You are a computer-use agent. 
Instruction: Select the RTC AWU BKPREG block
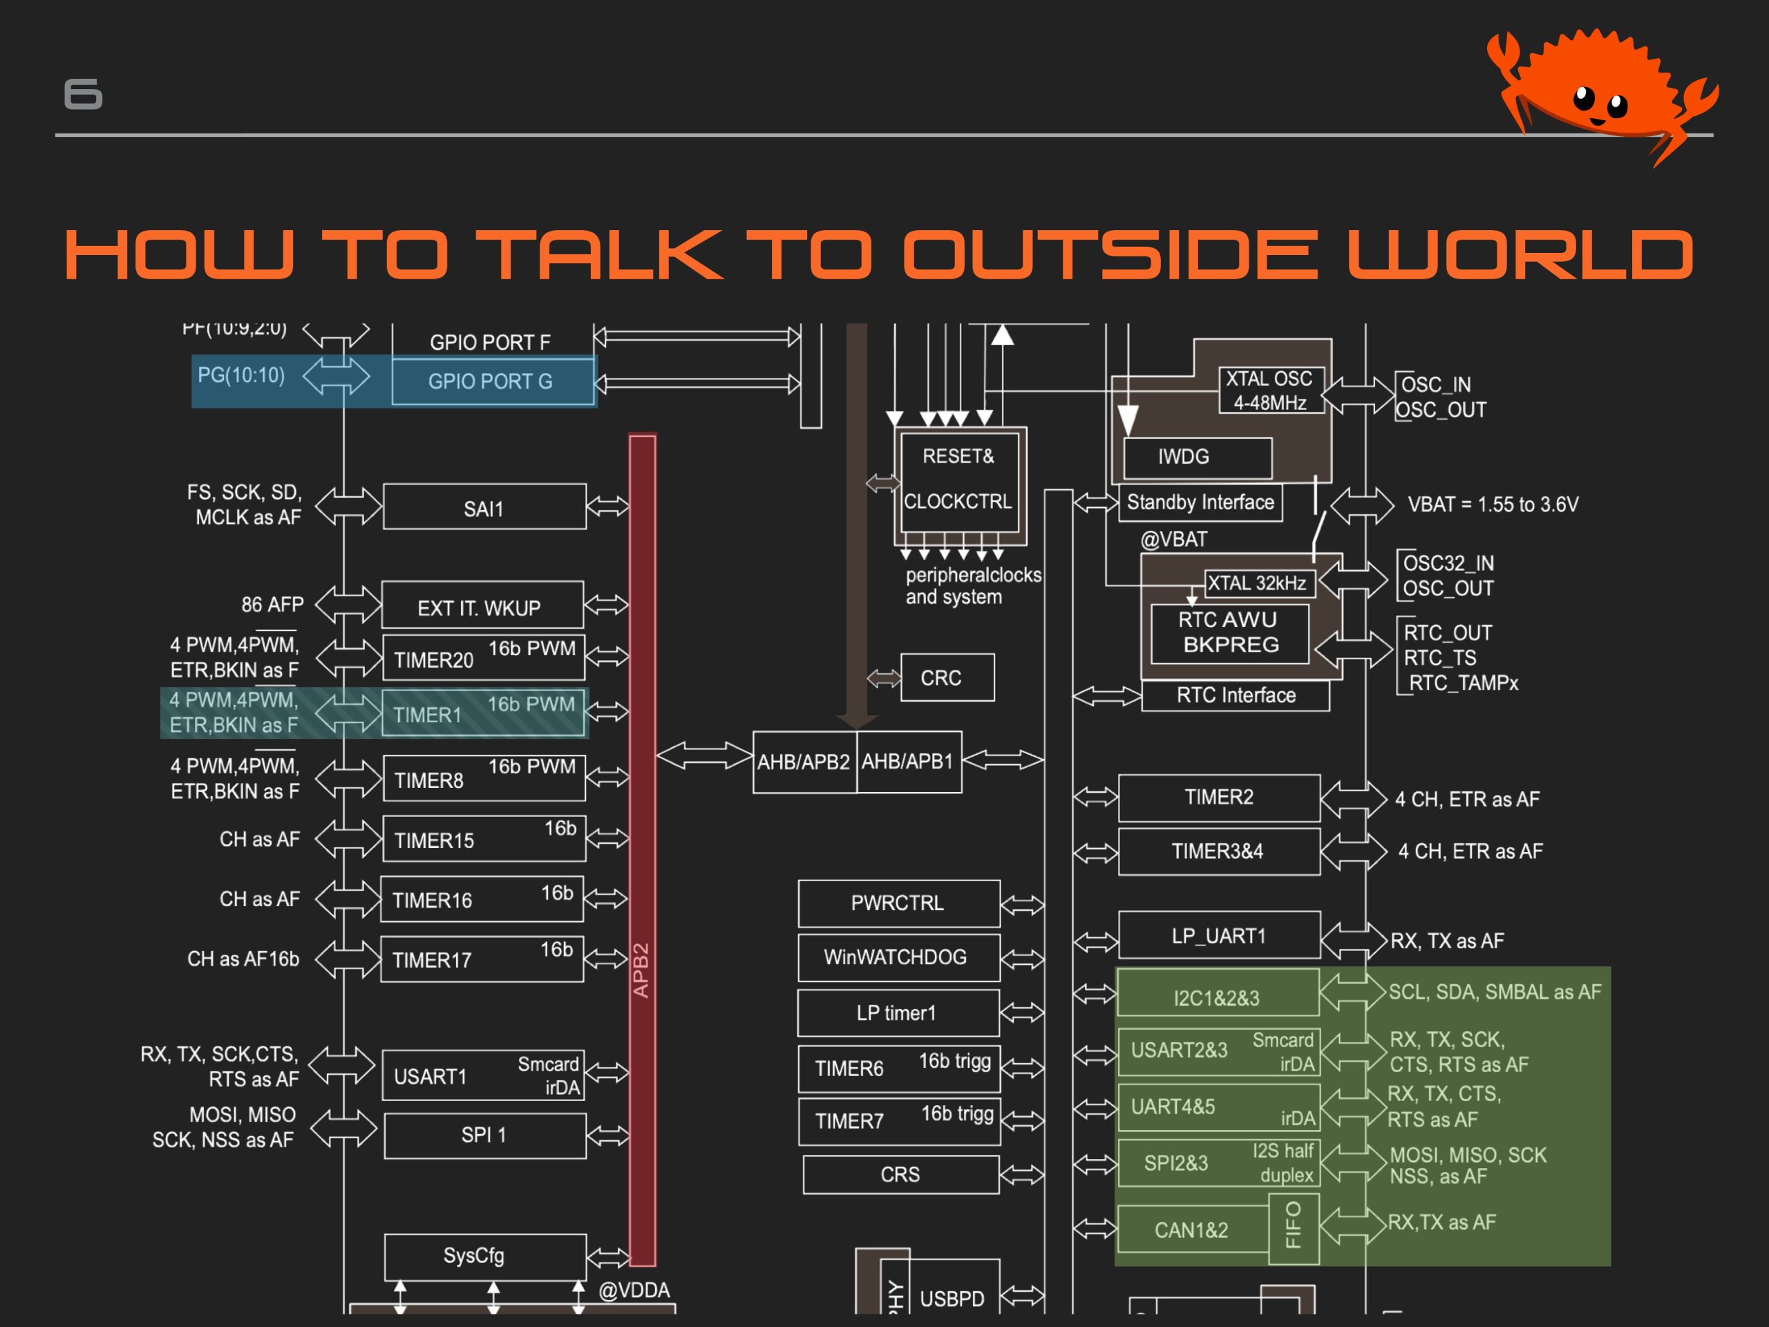[x=1230, y=634]
